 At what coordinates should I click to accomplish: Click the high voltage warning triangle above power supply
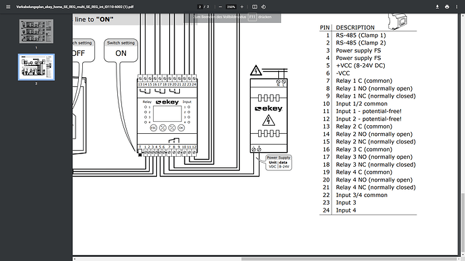(x=255, y=71)
